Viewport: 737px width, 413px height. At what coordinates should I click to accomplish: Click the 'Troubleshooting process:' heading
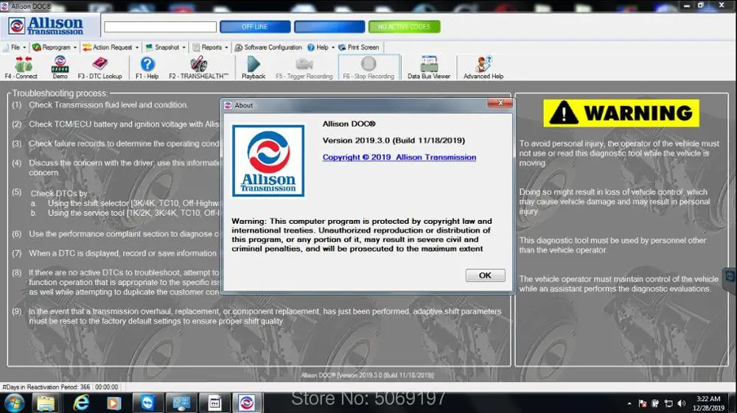pos(60,93)
